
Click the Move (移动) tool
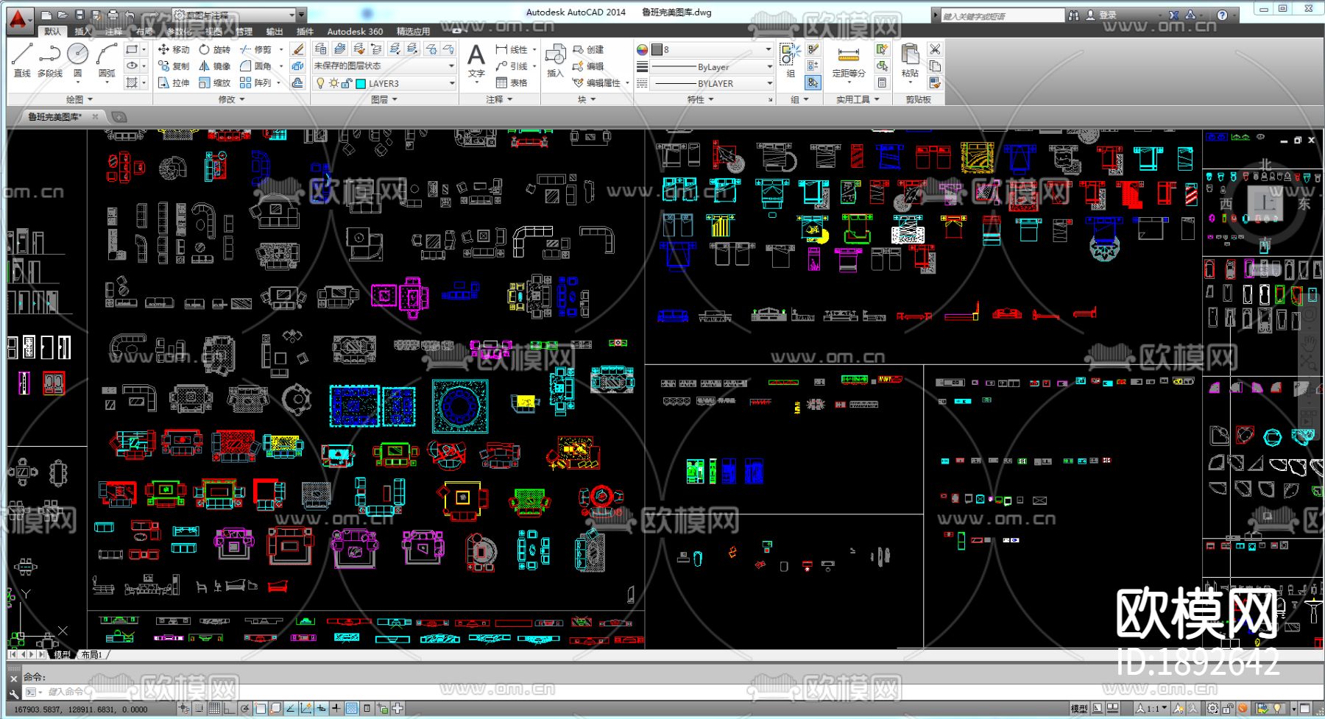tap(174, 49)
